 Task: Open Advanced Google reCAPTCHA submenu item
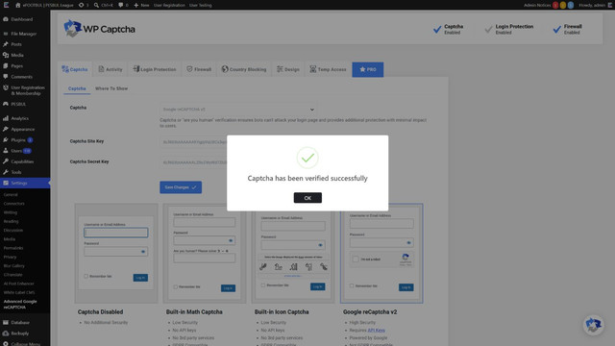tap(20, 305)
